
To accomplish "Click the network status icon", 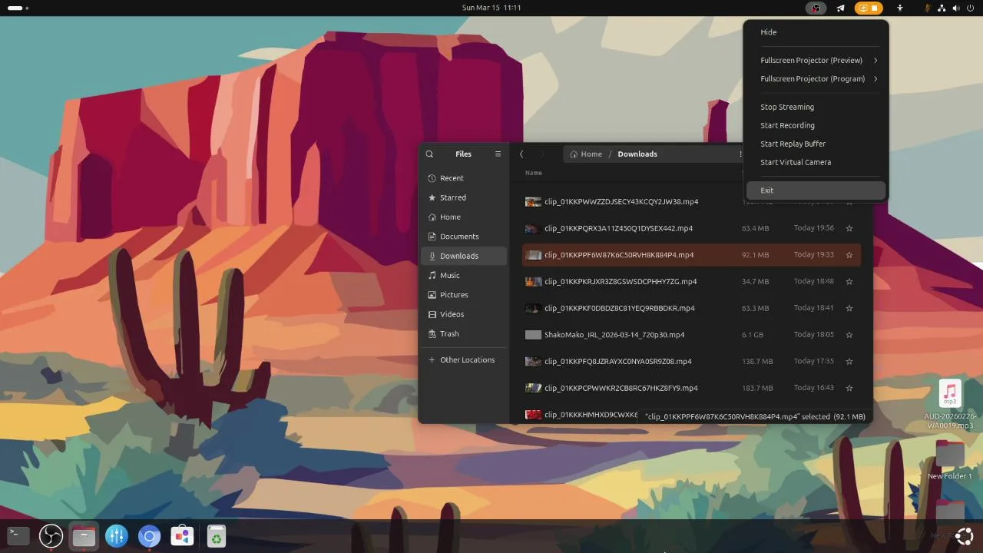I will point(942,8).
